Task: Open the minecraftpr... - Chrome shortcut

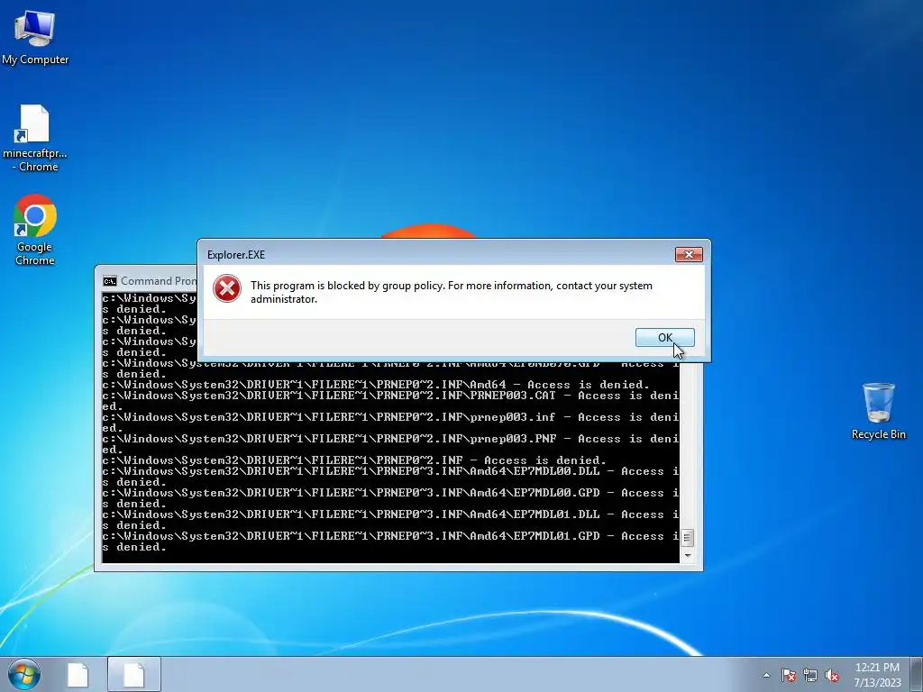Action: (x=35, y=138)
